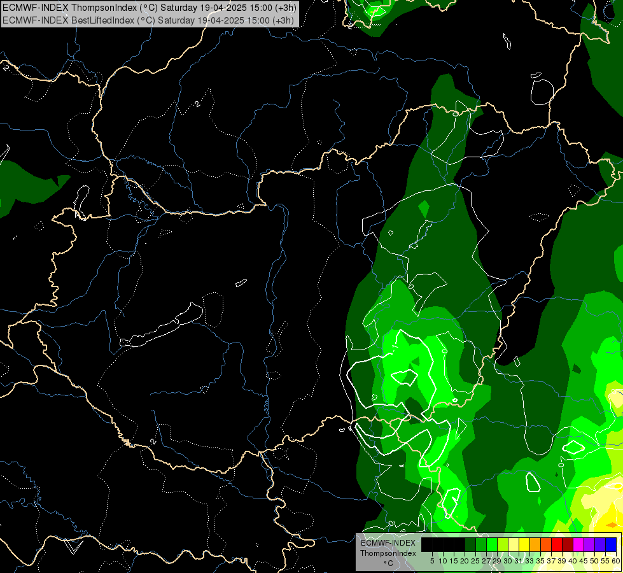Click the dark green 20–25 legend swatch
This screenshot has width=623, height=573.
tap(470, 545)
